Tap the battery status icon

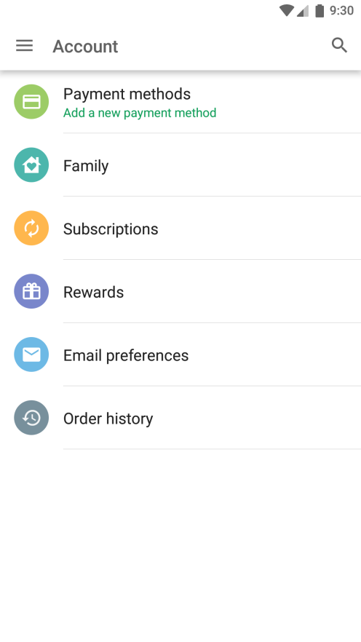pos(320,11)
